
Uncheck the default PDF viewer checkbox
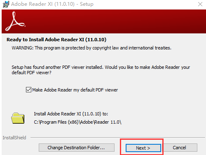tap(28, 90)
